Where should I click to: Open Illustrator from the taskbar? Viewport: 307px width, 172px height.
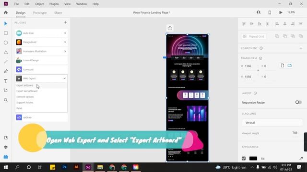pyautogui.click(x=76, y=167)
